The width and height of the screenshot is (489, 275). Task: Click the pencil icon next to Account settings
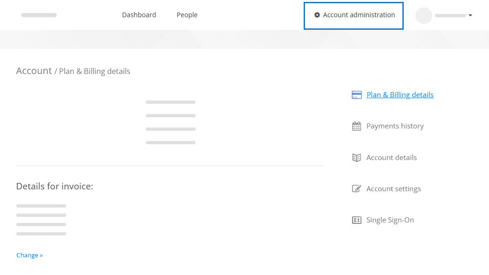357,188
